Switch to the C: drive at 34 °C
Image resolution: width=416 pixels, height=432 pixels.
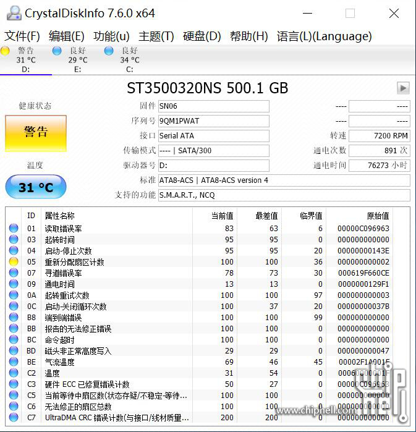tap(130, 59)
